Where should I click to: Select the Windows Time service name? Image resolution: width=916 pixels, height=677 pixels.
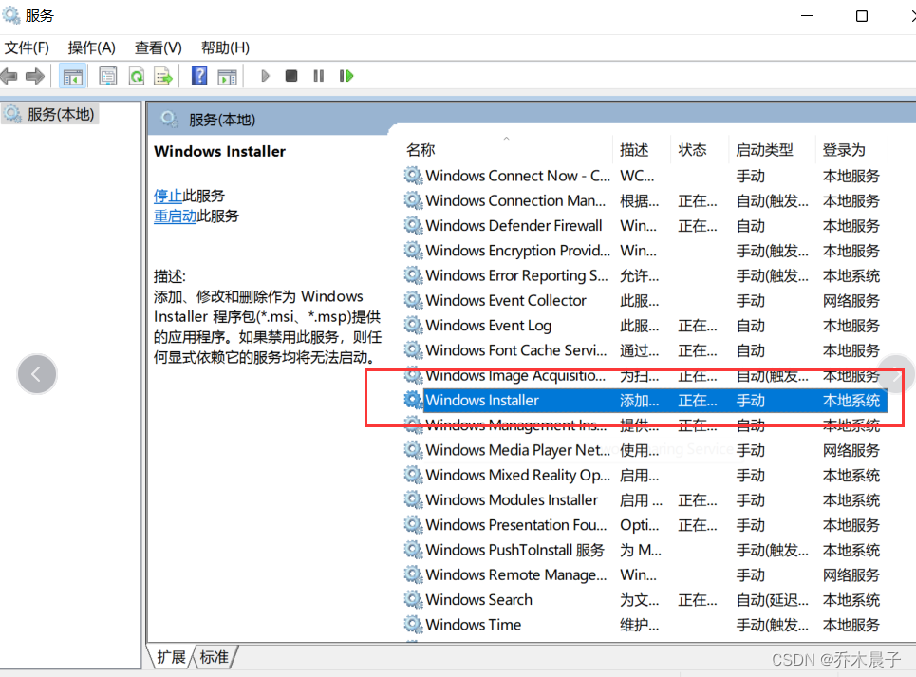(474, 625)
